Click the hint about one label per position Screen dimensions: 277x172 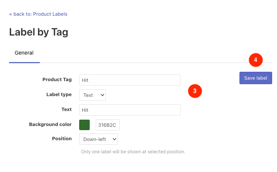coord(133,152)
